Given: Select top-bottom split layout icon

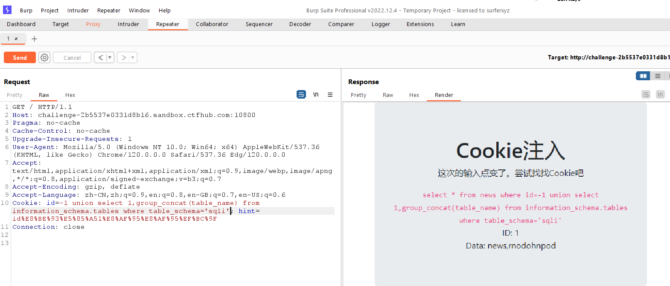Looking at the screenshot, I should click(x=658, y=76).
